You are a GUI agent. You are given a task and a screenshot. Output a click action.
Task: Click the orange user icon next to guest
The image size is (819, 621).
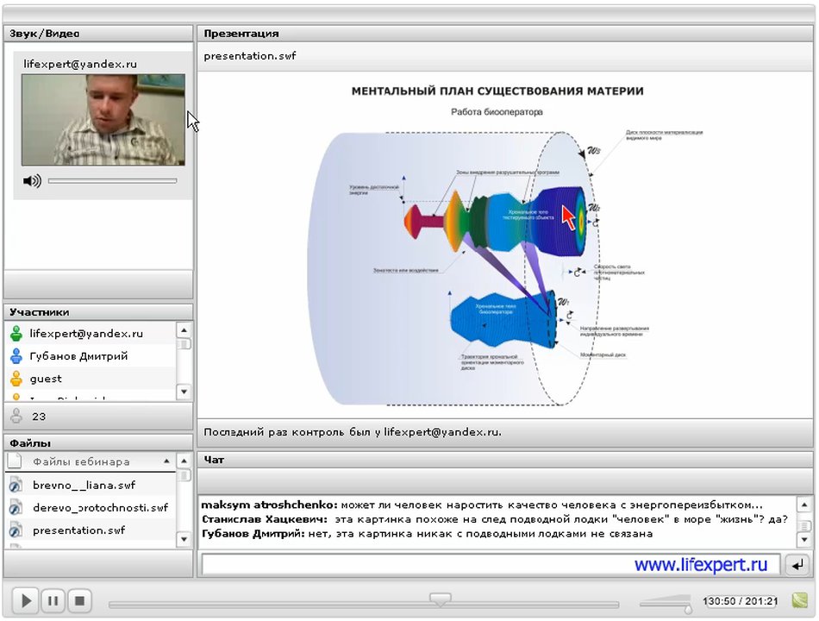pos(16,379)
